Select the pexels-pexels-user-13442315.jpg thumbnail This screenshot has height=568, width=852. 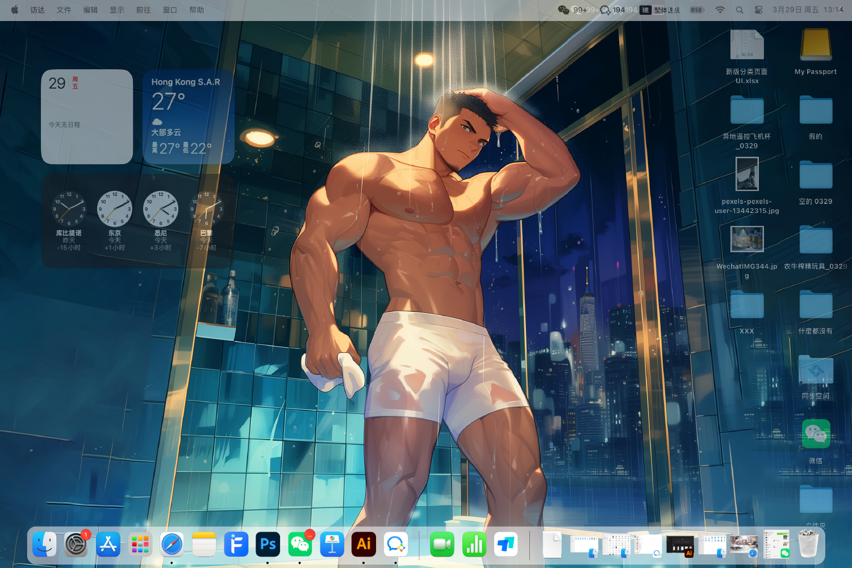(x=746, y=174)
